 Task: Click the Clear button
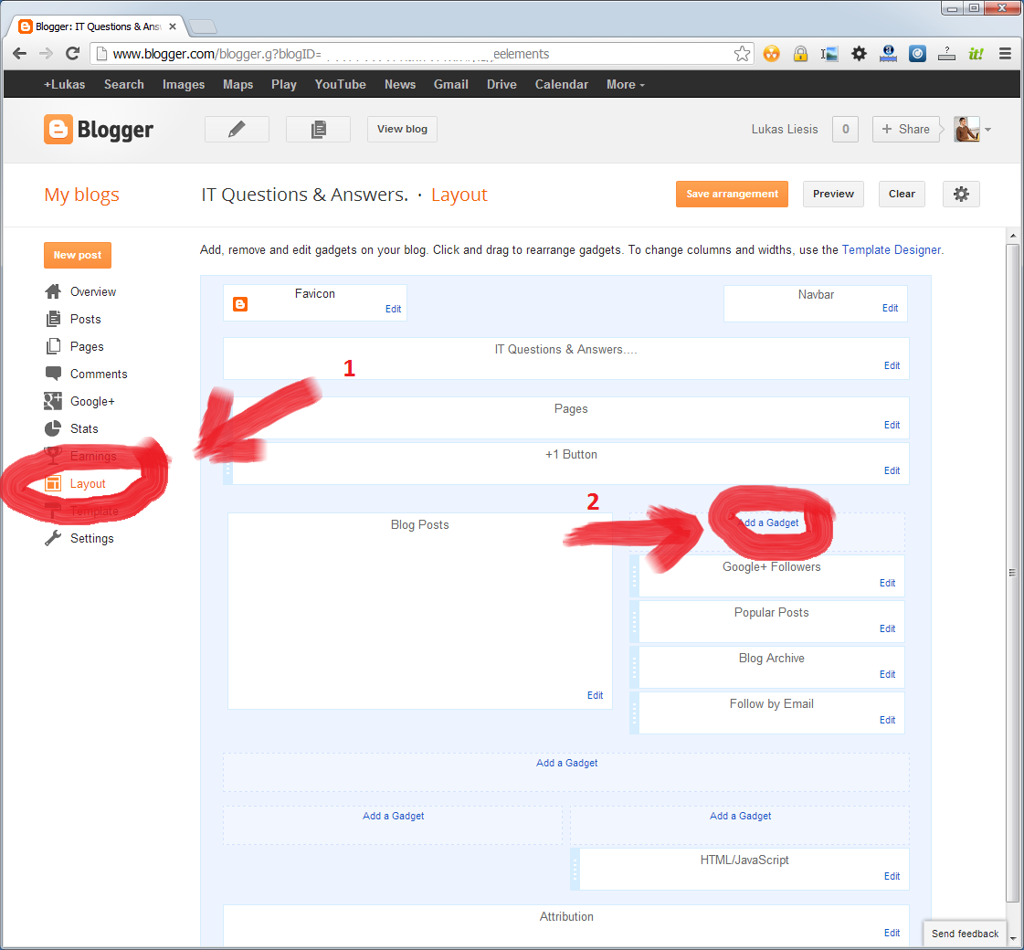902,194
